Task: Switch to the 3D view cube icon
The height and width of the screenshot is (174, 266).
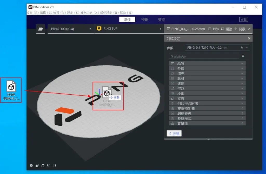Action: 31,165
